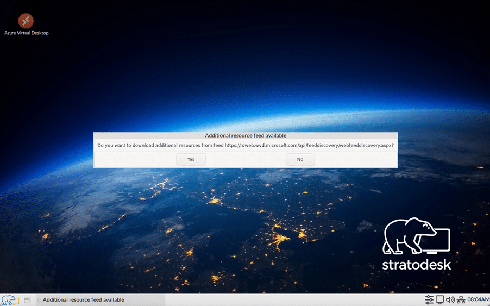Click Yes to download additional resources
The height and width of the screenshot is (306, 490).
point(191,159)
